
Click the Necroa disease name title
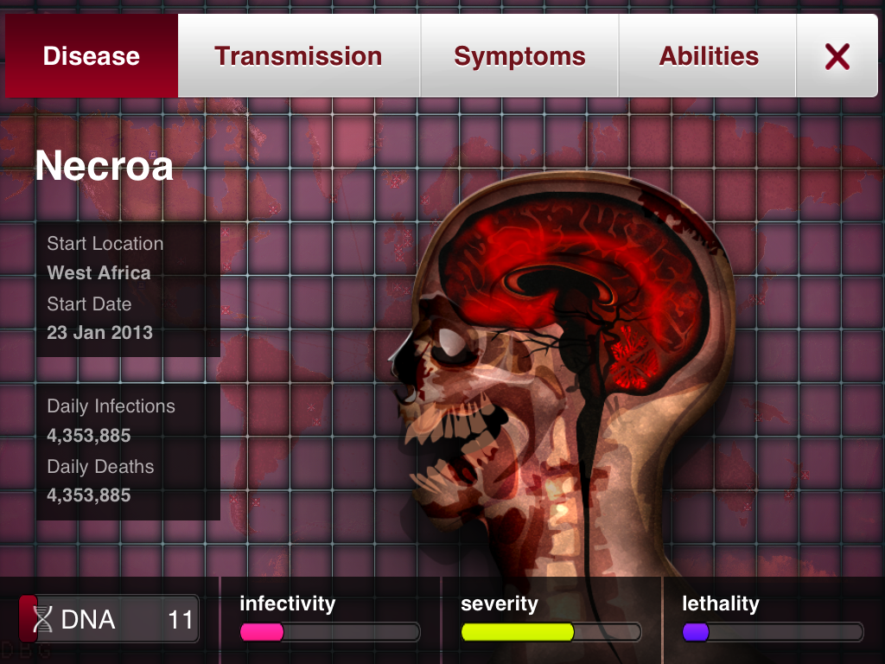pyautogui.click(x=104, y=166)
